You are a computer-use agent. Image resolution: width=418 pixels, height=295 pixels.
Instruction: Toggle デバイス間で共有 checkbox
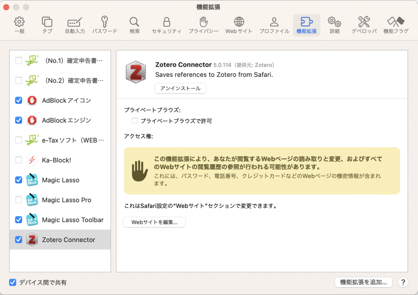13,282
